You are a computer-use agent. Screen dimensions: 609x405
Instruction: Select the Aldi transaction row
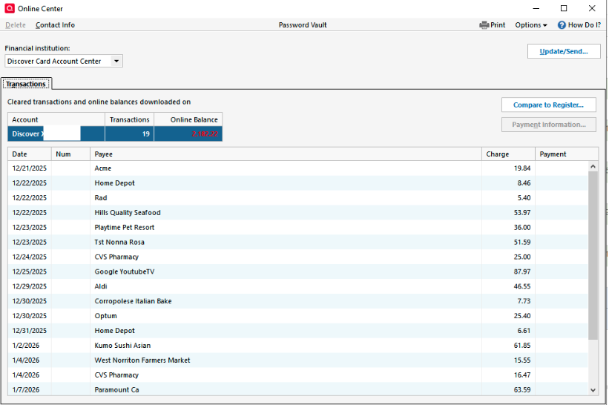click(297, 286)
